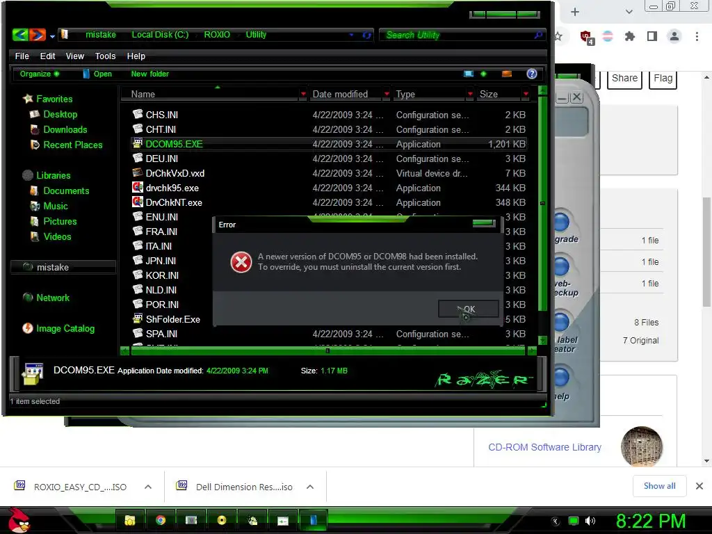Click OK in the Error dialog

469,309
